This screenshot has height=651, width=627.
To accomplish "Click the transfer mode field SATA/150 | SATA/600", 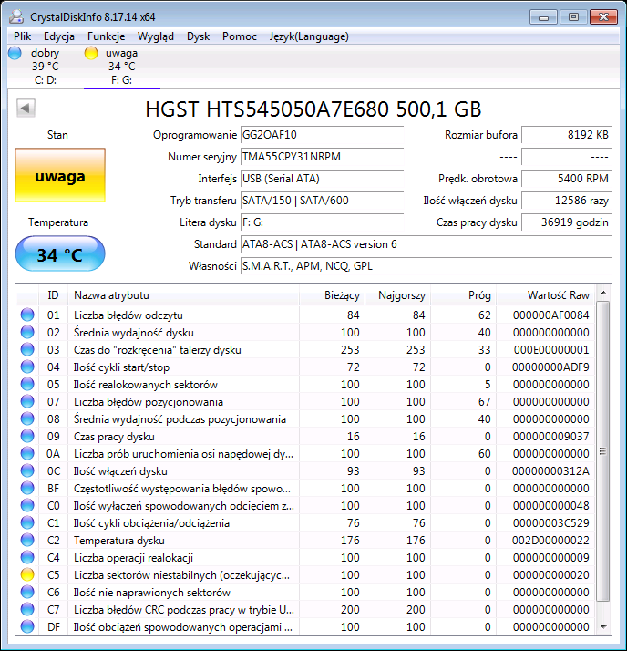I will click(x=322, y=201).
